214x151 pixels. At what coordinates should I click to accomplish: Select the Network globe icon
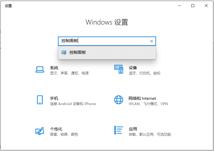coord(119,100)
